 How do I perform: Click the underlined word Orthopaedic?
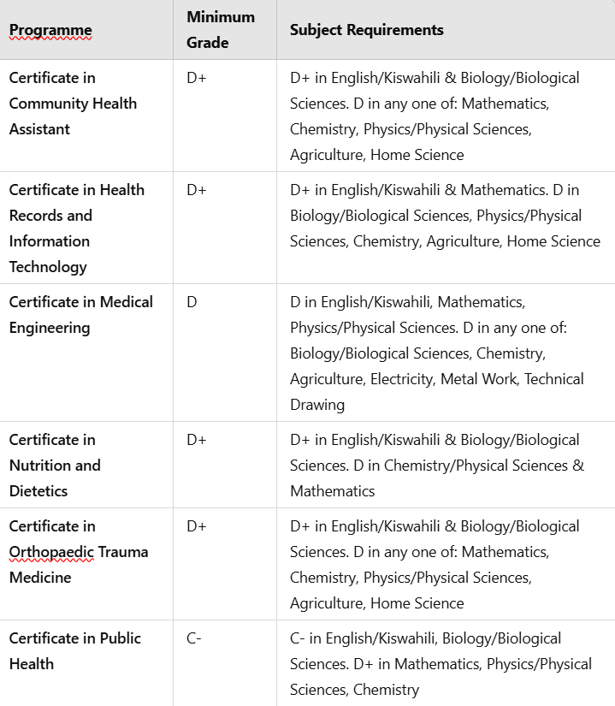point(51,552)
